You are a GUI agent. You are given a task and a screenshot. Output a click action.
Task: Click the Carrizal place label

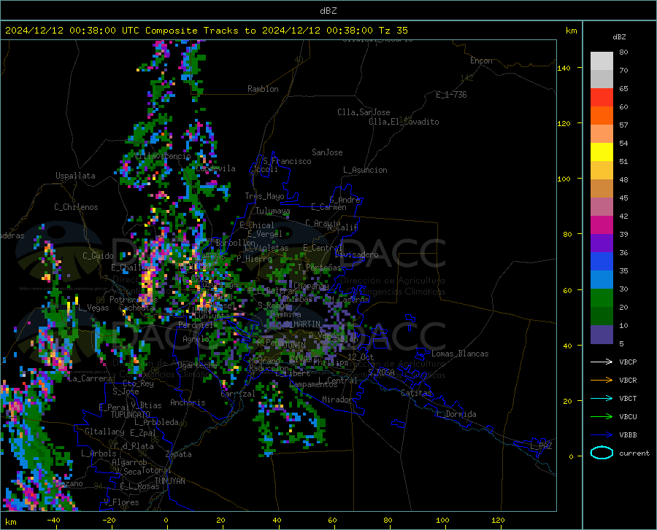point(238,394)
